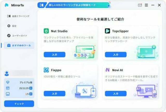The height and width of the screenshot is (112, 166).
Task: Click the mirroring icon in the top banner
Action: (x=41, y=5)
